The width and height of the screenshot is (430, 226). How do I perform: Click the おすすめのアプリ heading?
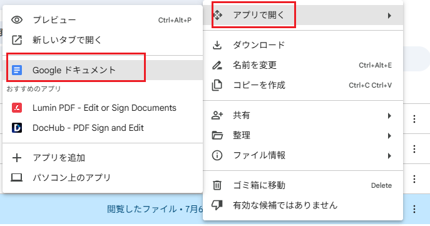[x=33, y=89]
